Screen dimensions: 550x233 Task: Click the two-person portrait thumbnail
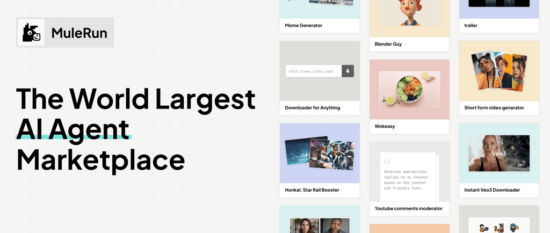320,225
